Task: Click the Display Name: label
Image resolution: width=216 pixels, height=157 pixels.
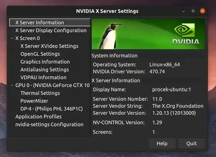Action: (109, 90)
